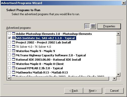
Task: Select TK Solver 4.0 text row
Action: tap(33, 47)
